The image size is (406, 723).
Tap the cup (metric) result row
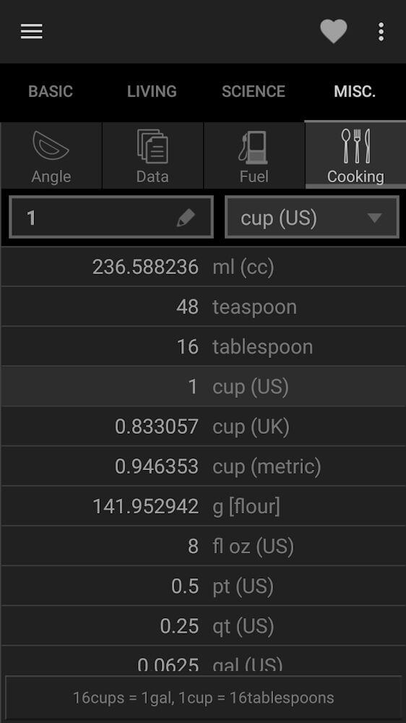[203, 466]
